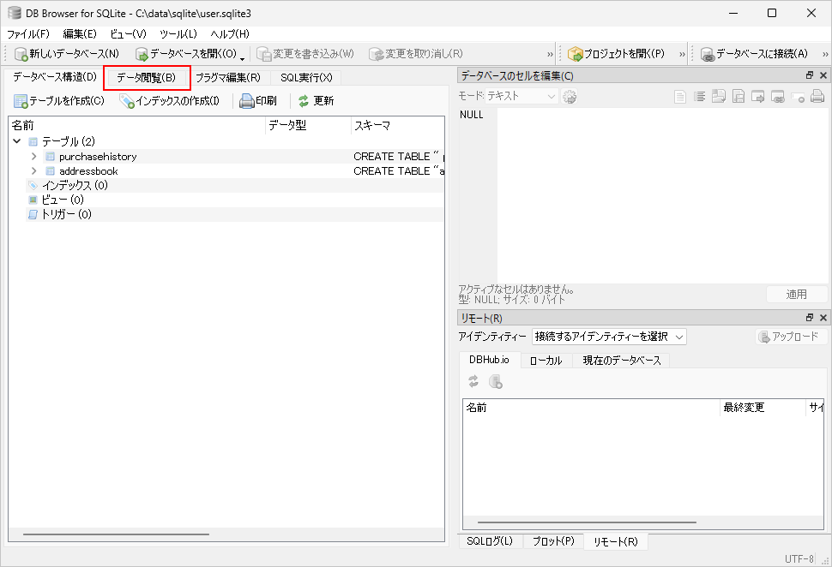This screenshot has height=567, width=832.
Task: Click the window-with-arrow icon in cell editor
Action: click(757, 97)
